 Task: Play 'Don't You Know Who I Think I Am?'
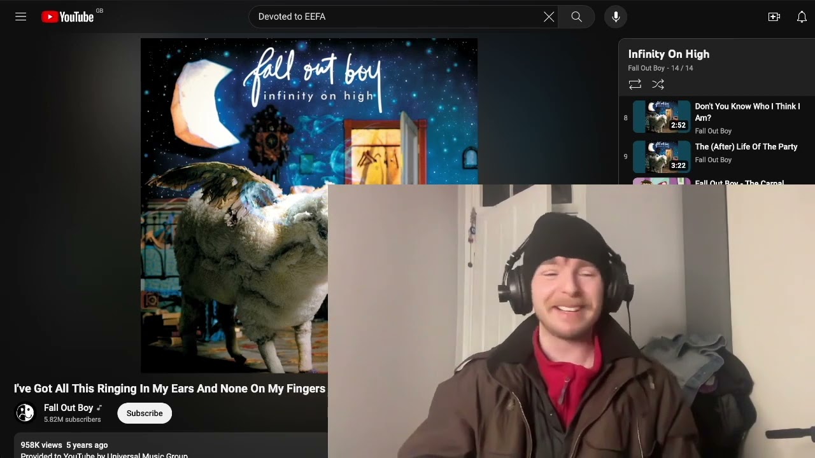[747, 112]
